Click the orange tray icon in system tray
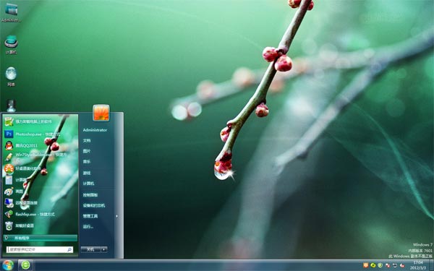434x271 pixels. pos(366,265)
